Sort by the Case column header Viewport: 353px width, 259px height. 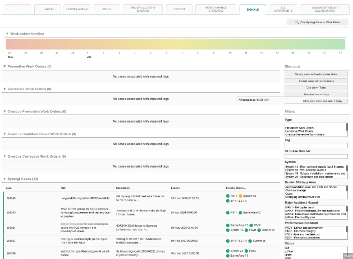point(8,188)
